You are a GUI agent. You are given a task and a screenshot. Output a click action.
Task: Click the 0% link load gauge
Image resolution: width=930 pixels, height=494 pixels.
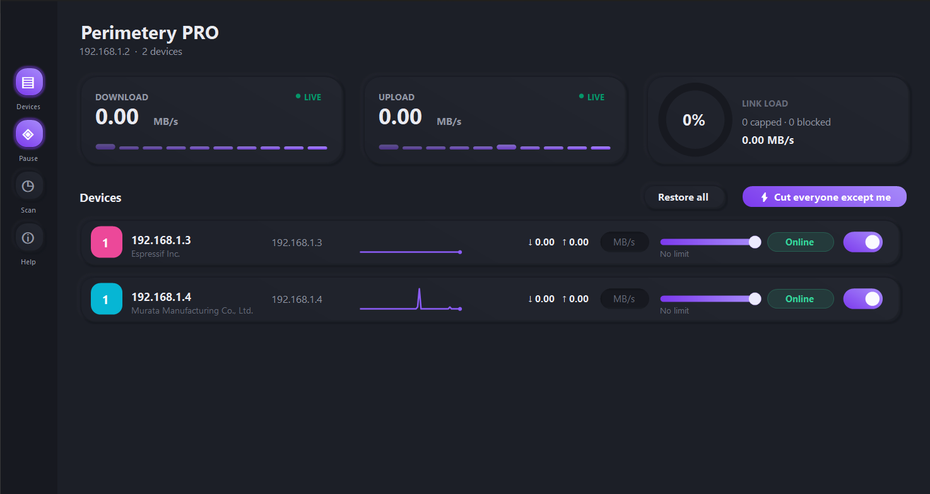(x=694, y=120)
